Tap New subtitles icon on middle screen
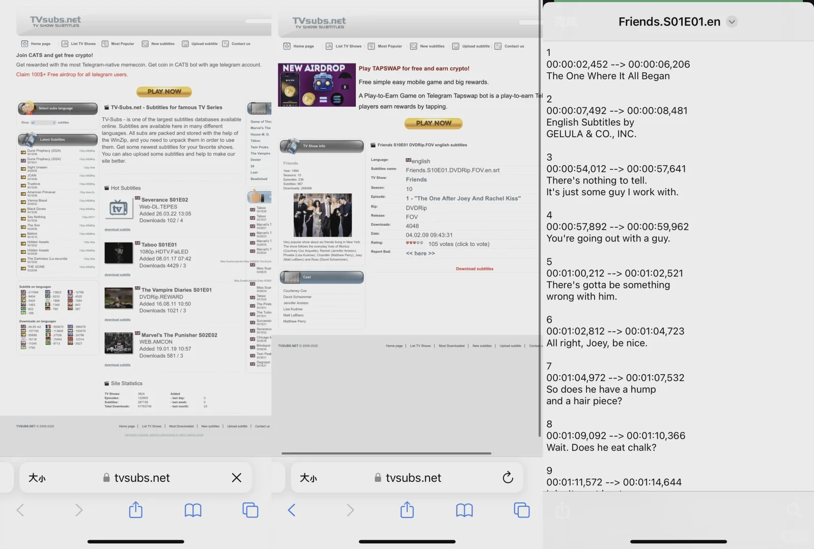The image size is (814, 549). click(x=413, y=46)
